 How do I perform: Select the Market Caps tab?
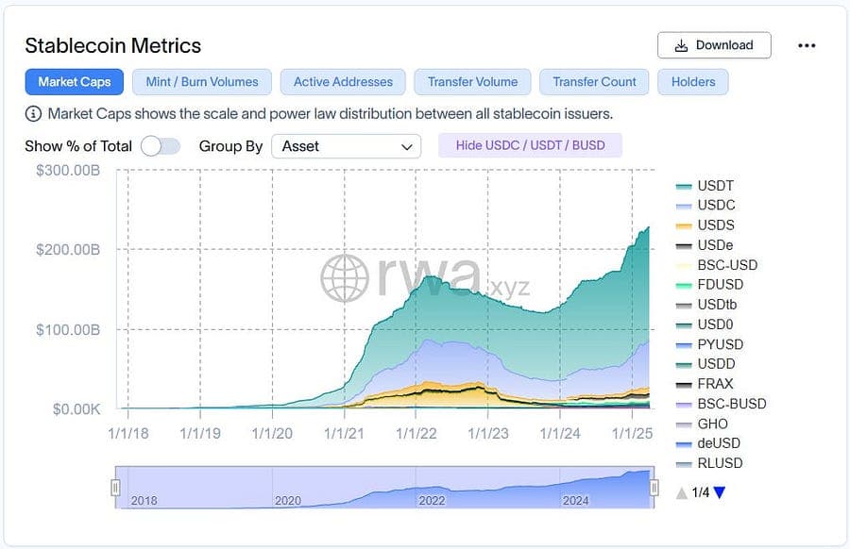[75, 82]
